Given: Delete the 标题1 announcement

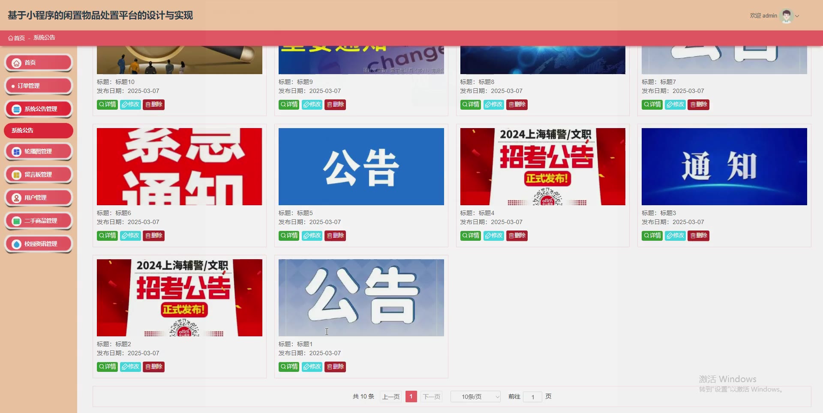Looking at the screenshot, I should click(x=335, y=367).
